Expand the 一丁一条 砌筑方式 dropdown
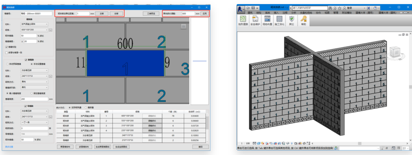 [34, 122]
